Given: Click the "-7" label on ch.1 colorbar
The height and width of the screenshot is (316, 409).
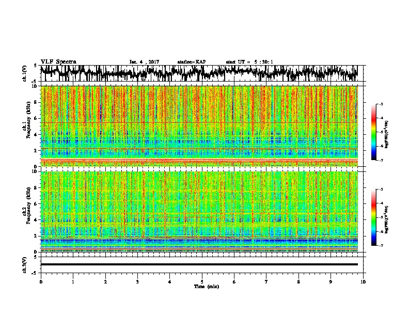Looking at the screenshot, I should [381, 160].
